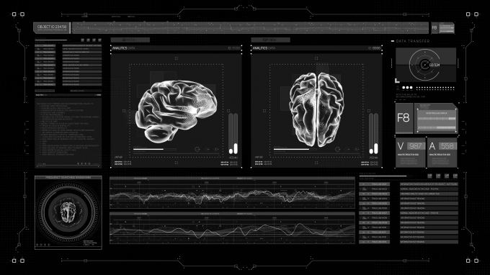Toggle the first filled dot under the radar
Image resolution: width=490 pixels, height=275 pixels.
[404, 88]
